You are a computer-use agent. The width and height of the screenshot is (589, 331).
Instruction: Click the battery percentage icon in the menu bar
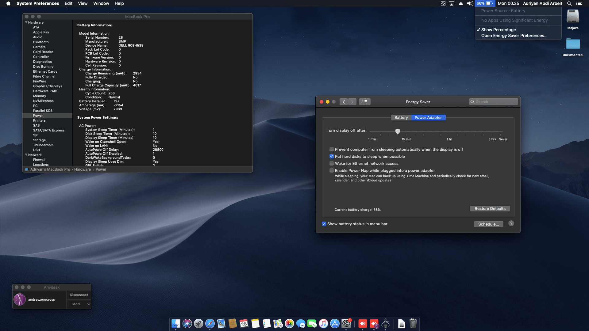pyautogui.click(x=485, y=3)
